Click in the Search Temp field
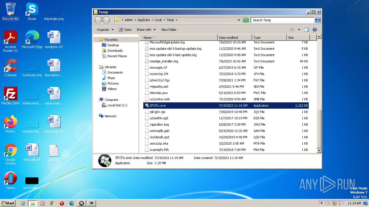The height and width of the screenshot is (207, 369). pyautogui.click(x=283, y=20)
